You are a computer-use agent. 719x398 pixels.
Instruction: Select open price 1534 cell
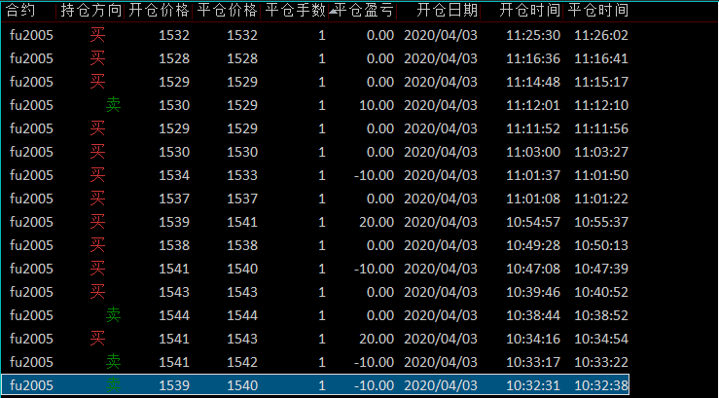[x=174, y=175]
